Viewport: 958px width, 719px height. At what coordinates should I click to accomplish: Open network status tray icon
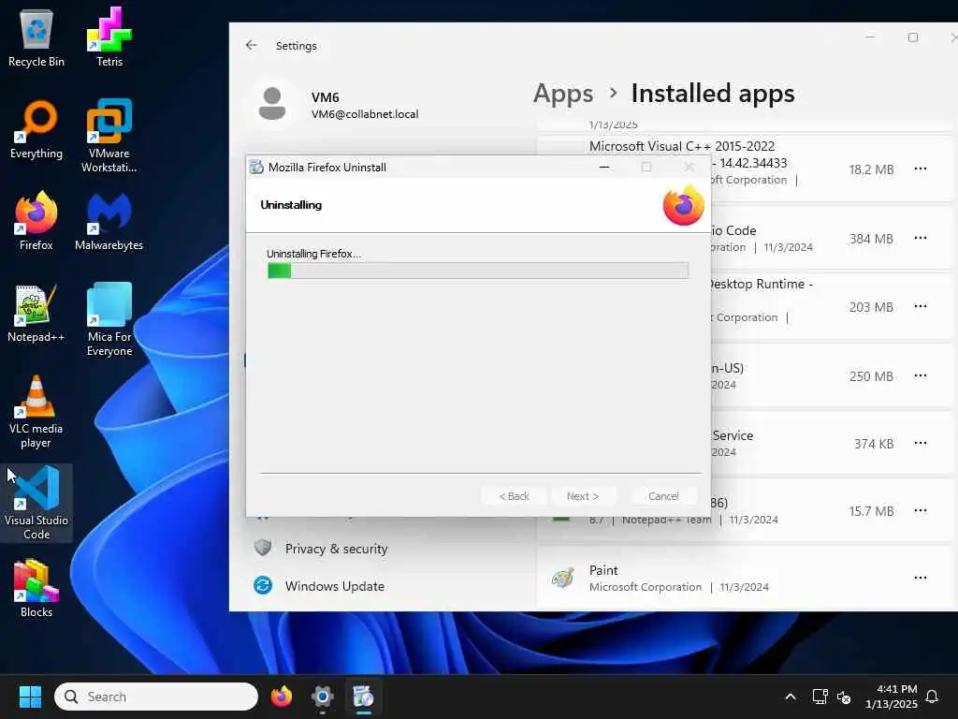820,697
